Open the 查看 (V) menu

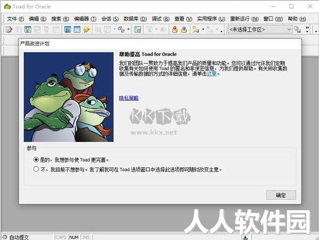pos(183,19)
